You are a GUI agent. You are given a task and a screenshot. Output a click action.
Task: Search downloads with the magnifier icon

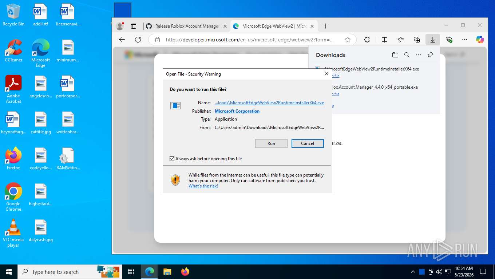click(407, 55)
